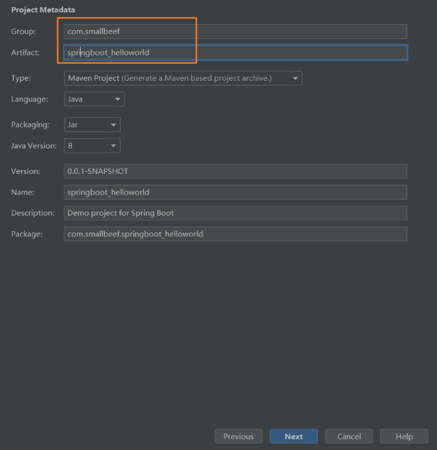This screenshot has height=450, width=437.
Task: Focus the Artifact text field
Action: coord(234,52)
